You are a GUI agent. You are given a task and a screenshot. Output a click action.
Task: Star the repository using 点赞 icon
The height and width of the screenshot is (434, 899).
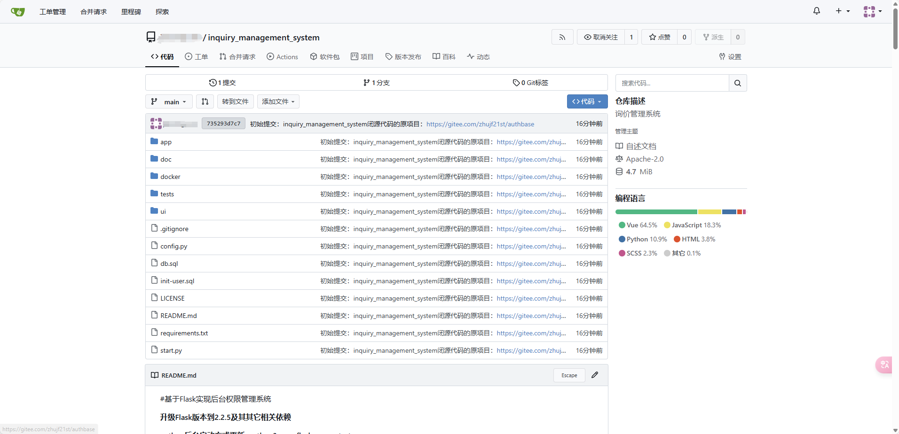[660, 37]
